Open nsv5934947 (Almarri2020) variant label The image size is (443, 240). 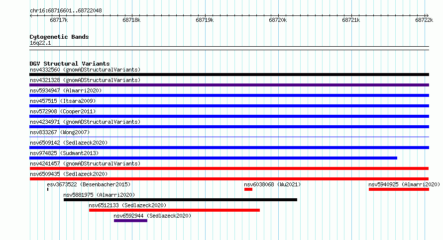(66, 90)
